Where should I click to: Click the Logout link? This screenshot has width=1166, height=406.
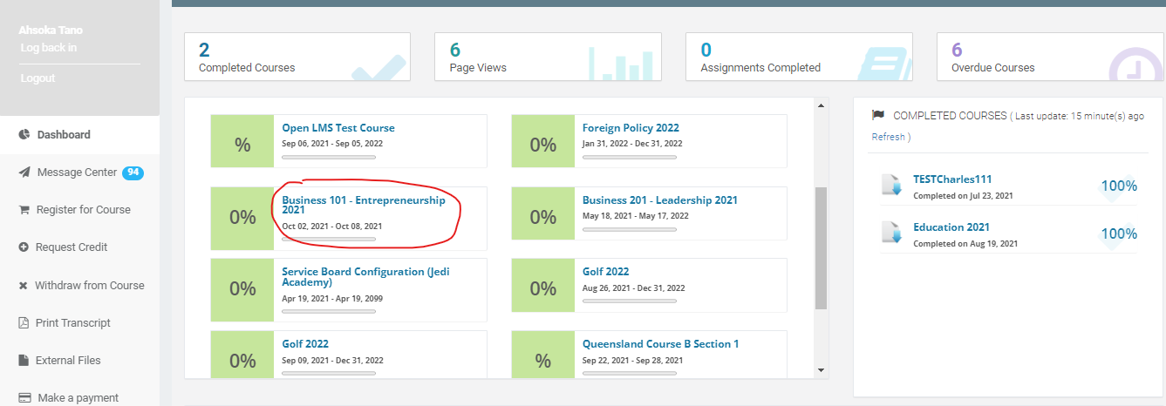38,78
